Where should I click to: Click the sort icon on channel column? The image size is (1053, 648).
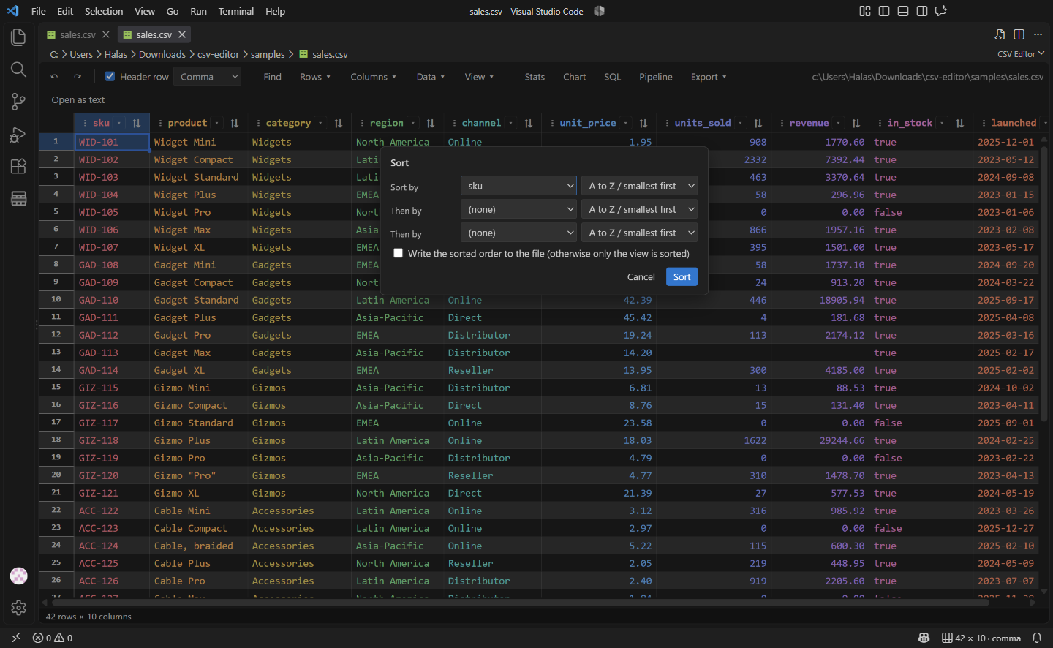click(x=528, y=124)
